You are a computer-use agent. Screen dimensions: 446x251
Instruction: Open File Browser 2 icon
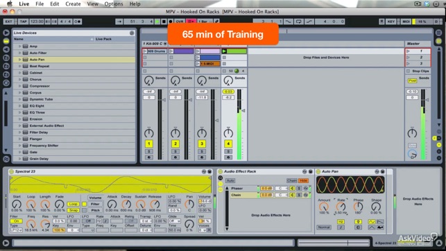click(6, 66)
